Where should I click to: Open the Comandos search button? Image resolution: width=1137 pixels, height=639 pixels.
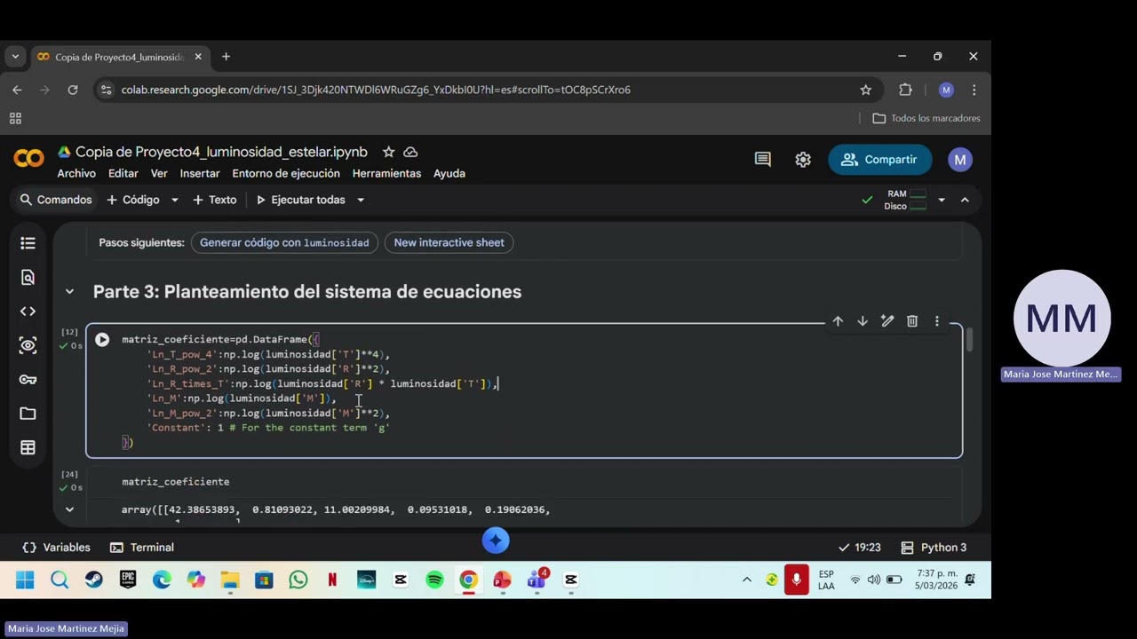pos(56,200)
